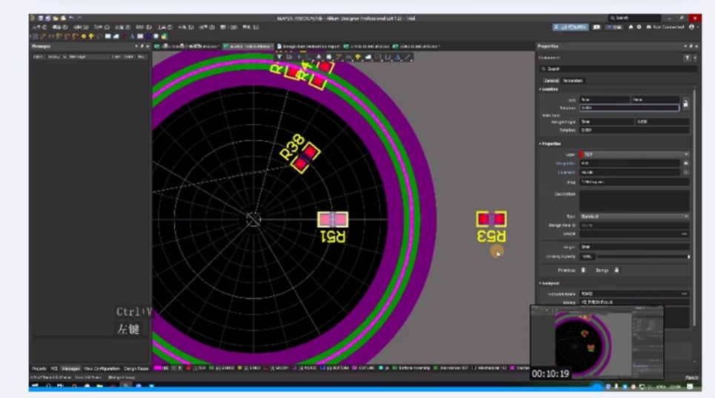Image resolution: width=715 pixels, height=398 pixels.
Task: Click the Rotation input field
Action: coord(629,108)
